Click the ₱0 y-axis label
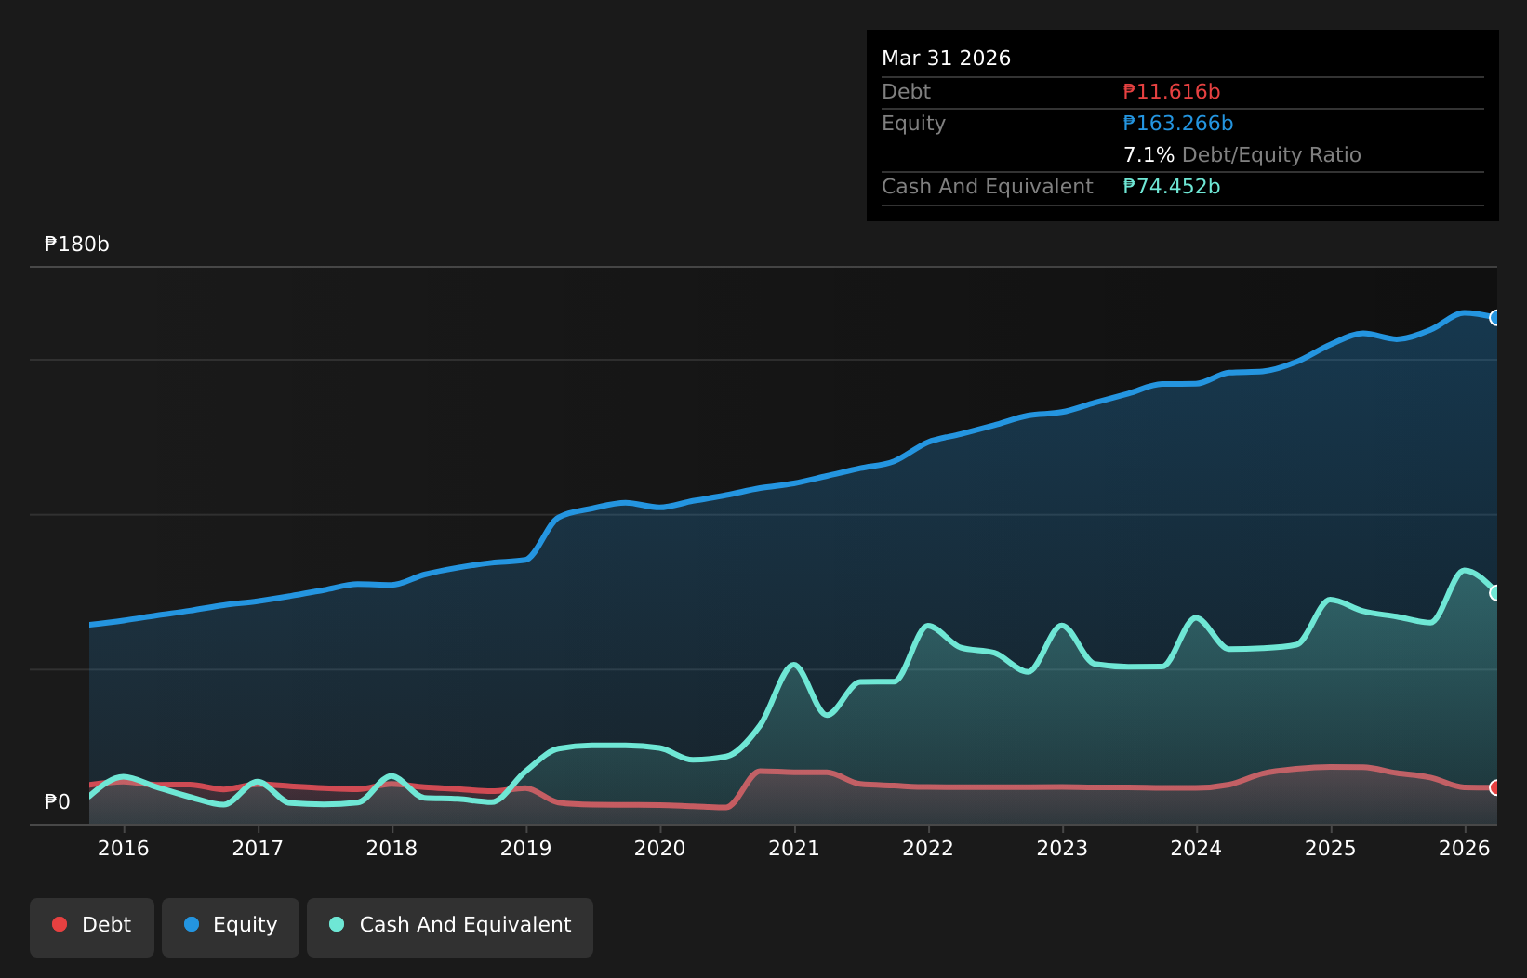The image size is (1527, 978). pyautogui.click(x=58, y=802)
